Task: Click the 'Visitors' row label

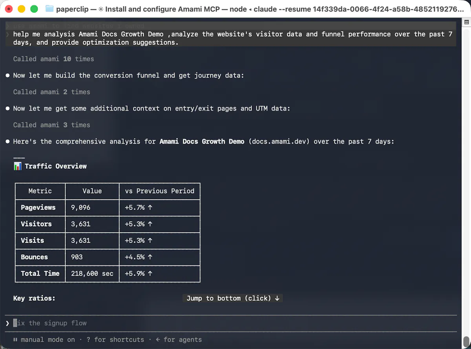Action: point(36,224)
